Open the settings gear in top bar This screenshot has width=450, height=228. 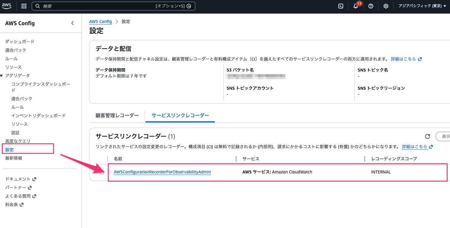[386, 6]
